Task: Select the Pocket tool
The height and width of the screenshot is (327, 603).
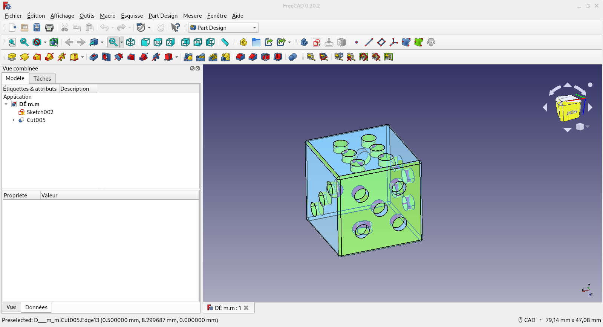Action: [x=94, y=57]
